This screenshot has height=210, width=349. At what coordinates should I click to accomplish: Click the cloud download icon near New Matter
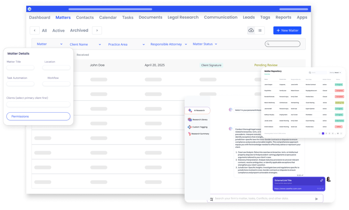pyautogui.click(x=251, y=30)
